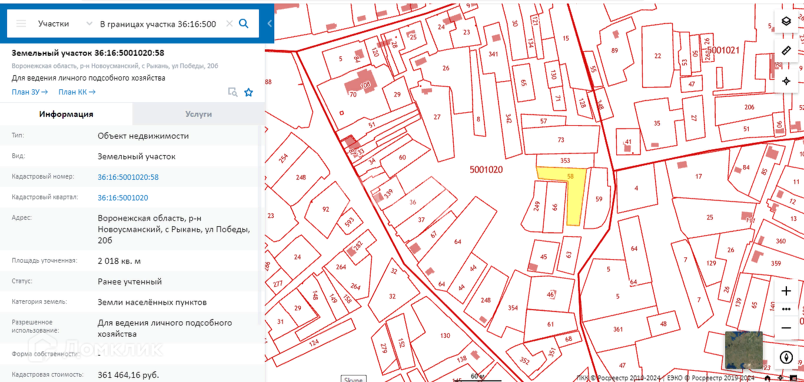Click parcel 593 on the map

pyautogui.click(x=349, y=223)
